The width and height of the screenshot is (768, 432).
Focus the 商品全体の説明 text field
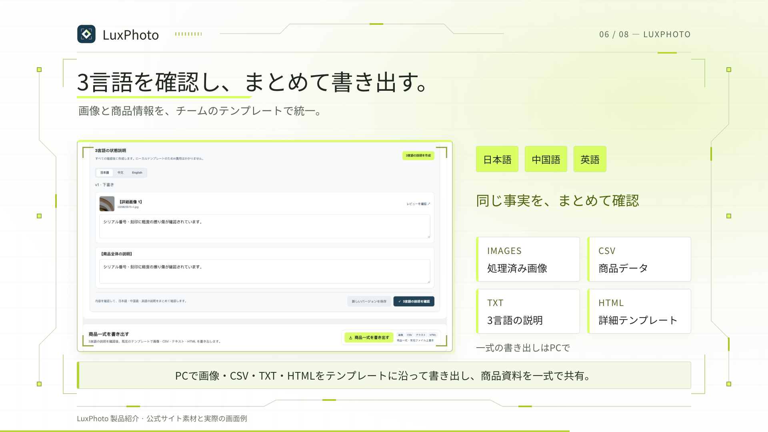[x=264, y=271]
